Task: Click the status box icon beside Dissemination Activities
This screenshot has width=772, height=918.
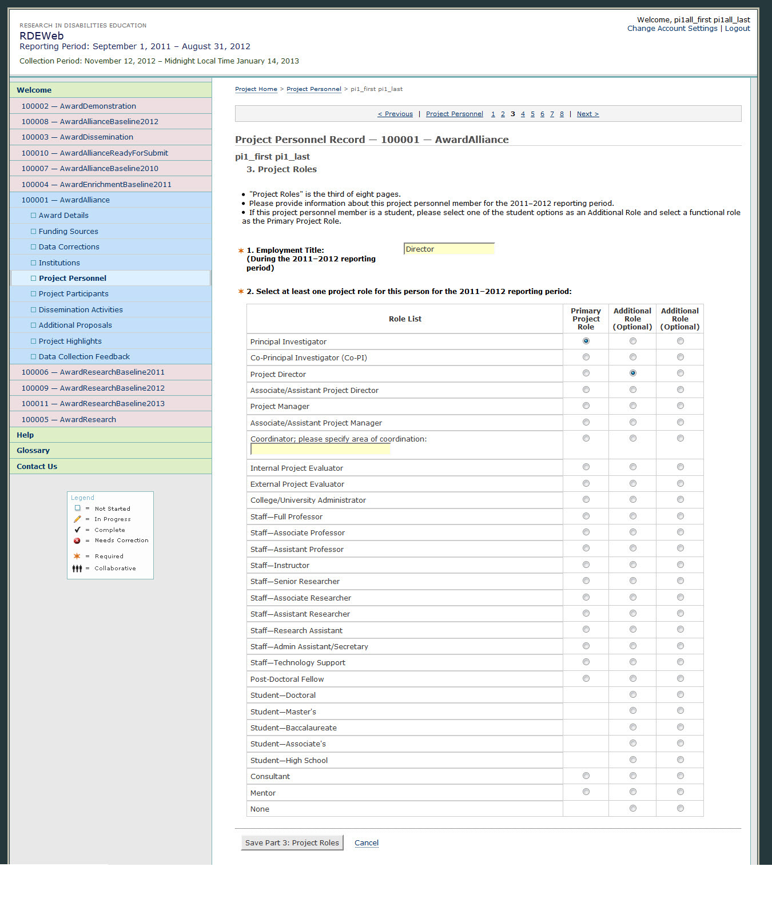Action: click(x=34, y=309)
